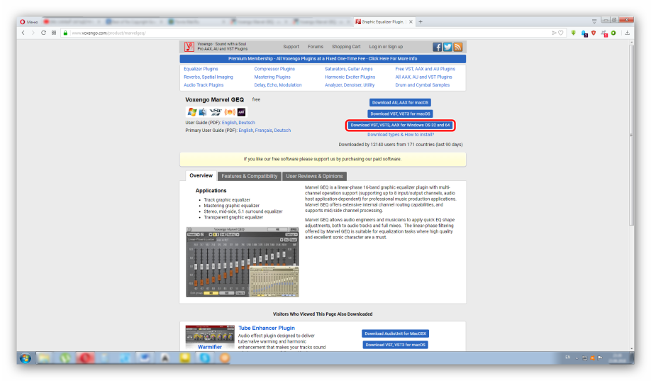Click the AudioUnit format logo icon
This screenshot has width=651, height=381.
point(230,112)
